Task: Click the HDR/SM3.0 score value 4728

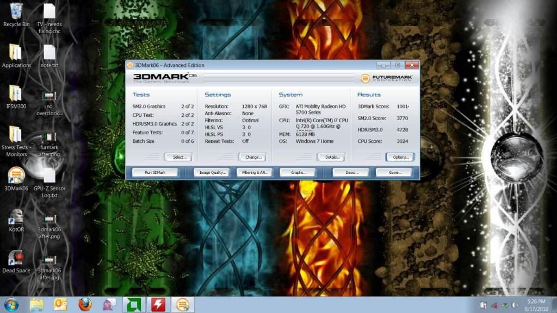Action: coord(402,130)
